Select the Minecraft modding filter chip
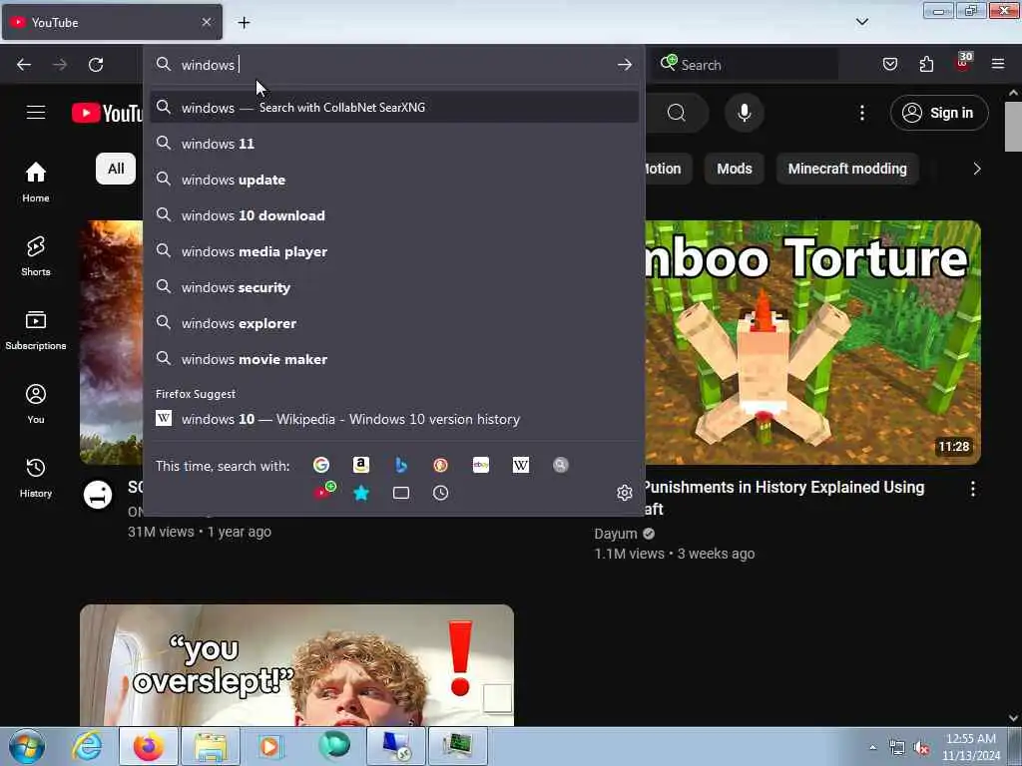This screenshot has height=766, width=1022. [847, 169]
